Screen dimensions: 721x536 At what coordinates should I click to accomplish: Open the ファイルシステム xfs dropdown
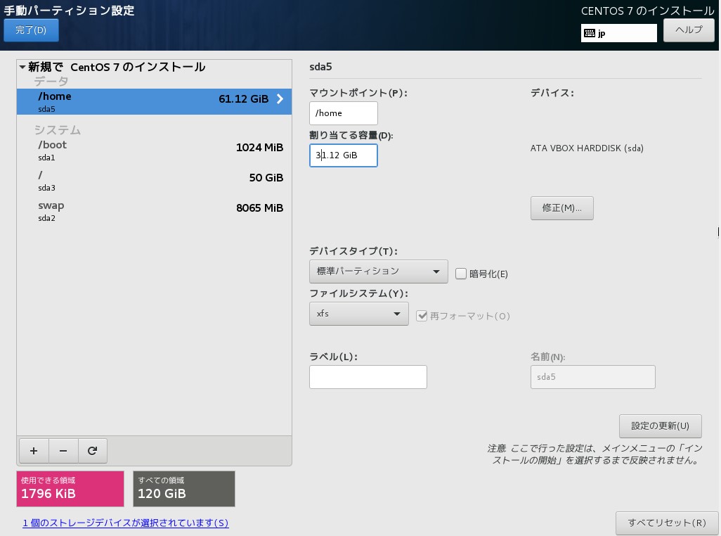(358, 314)
